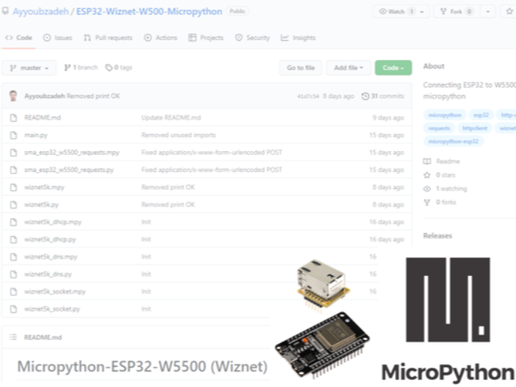
Task: Open the ESP32-Wiznet-W500-Micropython repository link
Action: pos(149,11)
